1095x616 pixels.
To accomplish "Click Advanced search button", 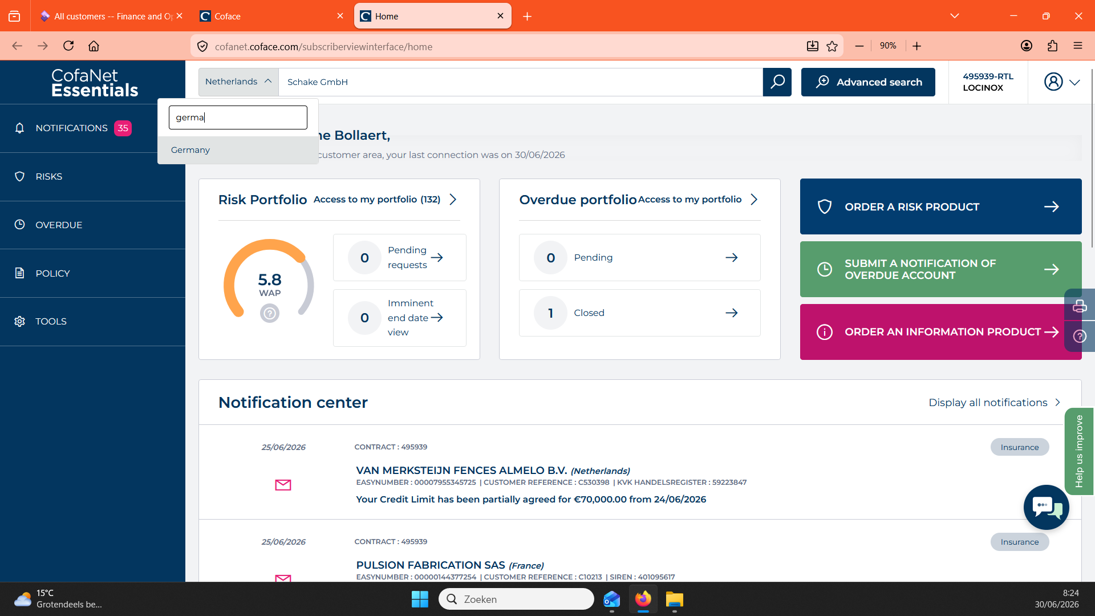I will click(868, 82).
